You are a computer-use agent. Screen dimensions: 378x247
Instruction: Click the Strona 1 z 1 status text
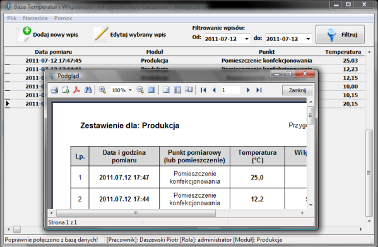pyautogui.click(x=62, y=222)
